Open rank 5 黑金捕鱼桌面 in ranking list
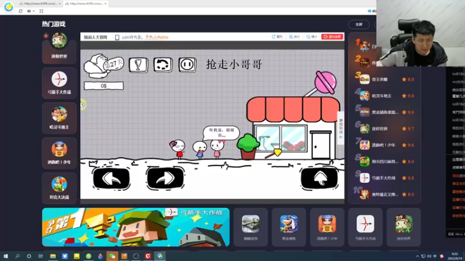Image resolution: width=465 pixels, height=261 pixels. click(385, 112)
